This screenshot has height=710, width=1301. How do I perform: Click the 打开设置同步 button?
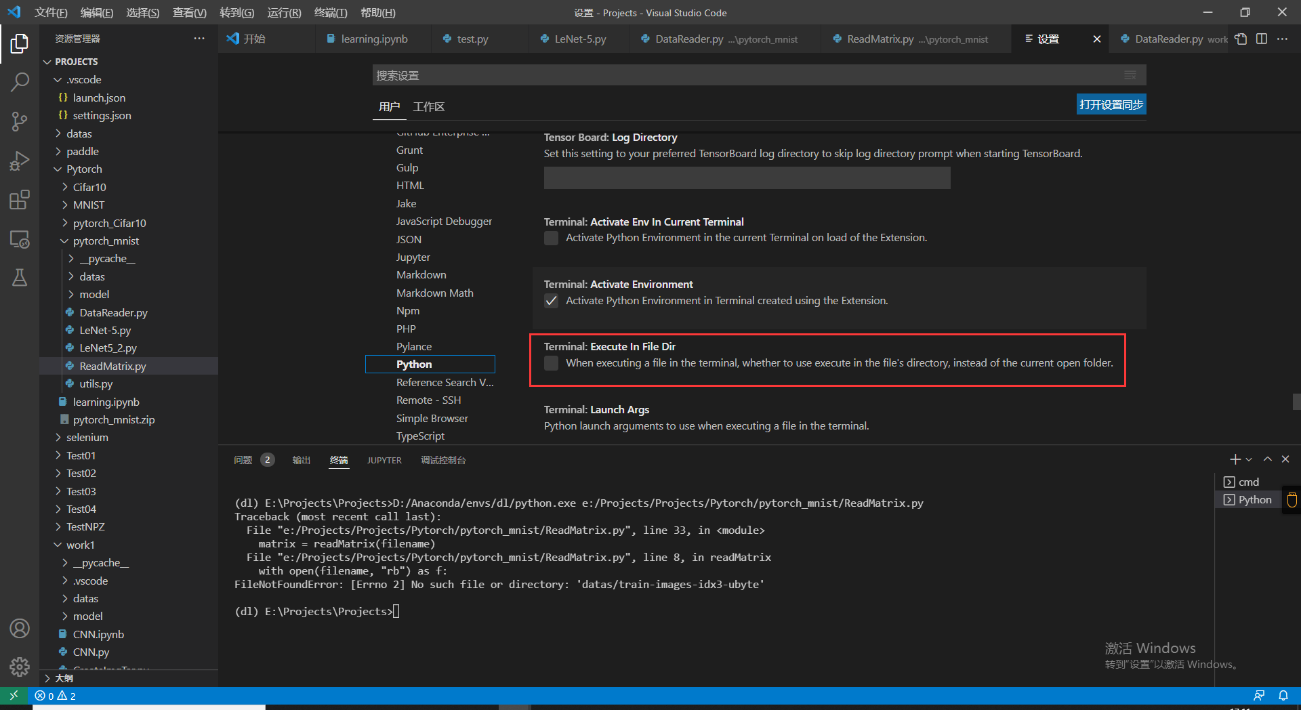tap(1111, 104)
